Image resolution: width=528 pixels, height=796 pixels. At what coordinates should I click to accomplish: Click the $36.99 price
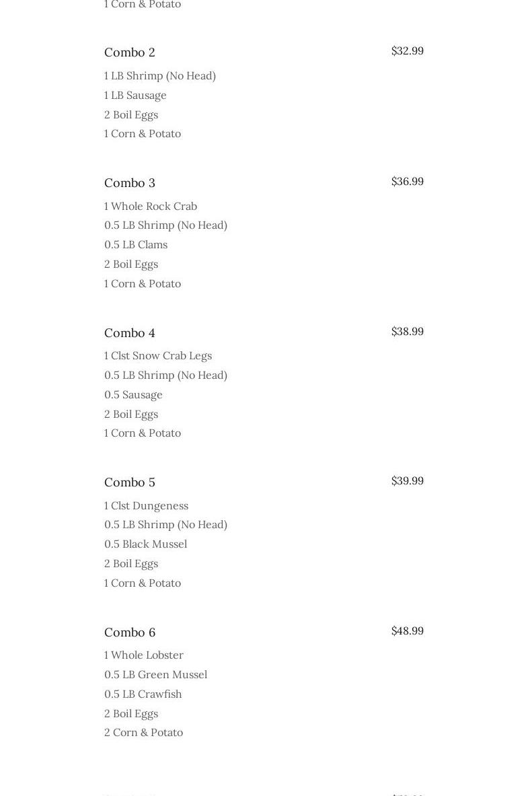pyautogui.click(x=407, y=182)
